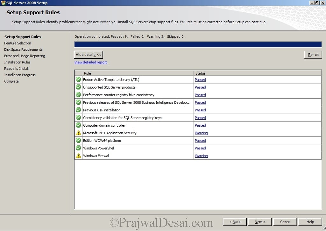Open Warning status for Microsoft .NET Application Security

click(201, 133)
